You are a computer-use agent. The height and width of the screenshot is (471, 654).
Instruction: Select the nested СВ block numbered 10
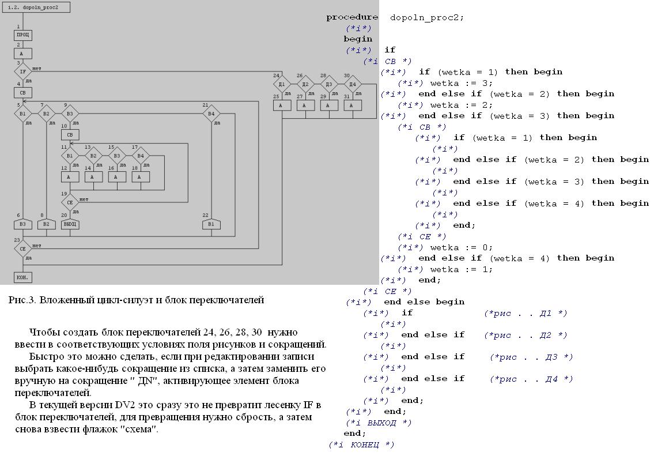tap(70, 135)
